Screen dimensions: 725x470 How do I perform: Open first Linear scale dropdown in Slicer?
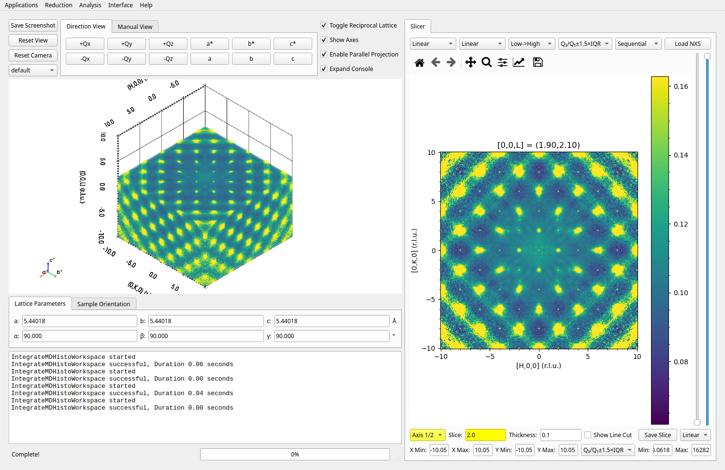433,43
